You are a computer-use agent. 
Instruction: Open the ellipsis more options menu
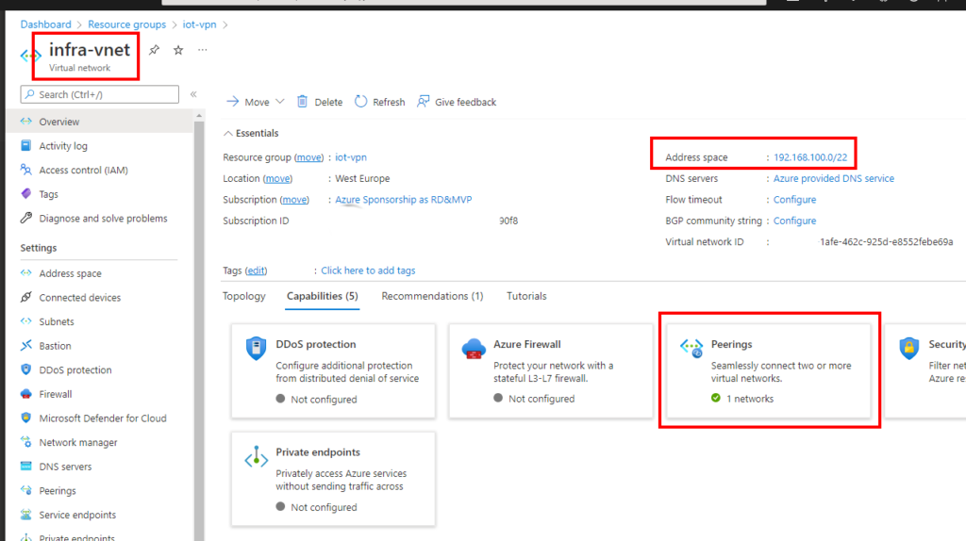203,50
